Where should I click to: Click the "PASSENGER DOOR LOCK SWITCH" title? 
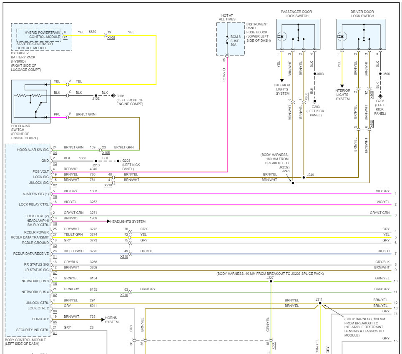(296, 14)
